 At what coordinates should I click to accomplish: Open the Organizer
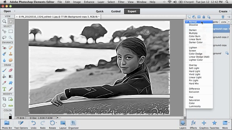(73, 125)
